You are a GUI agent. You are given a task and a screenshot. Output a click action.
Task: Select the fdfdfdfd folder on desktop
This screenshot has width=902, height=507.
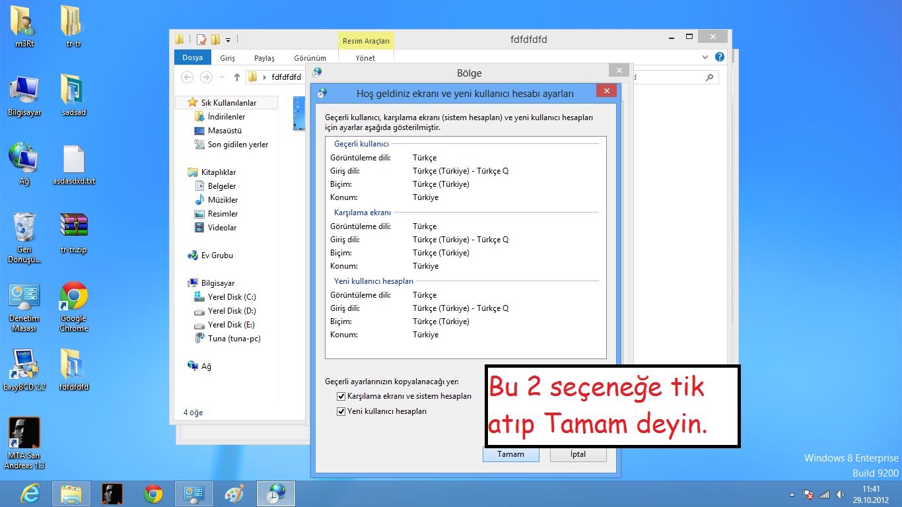(x=74, y=370)
